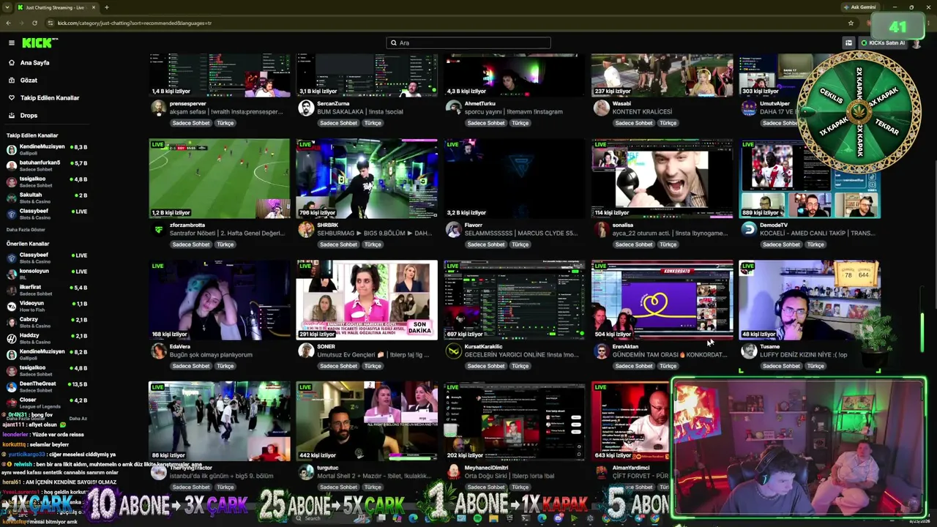Click the home icon beside Ana Sayfa
937x527 pixels.
(12, 63)
